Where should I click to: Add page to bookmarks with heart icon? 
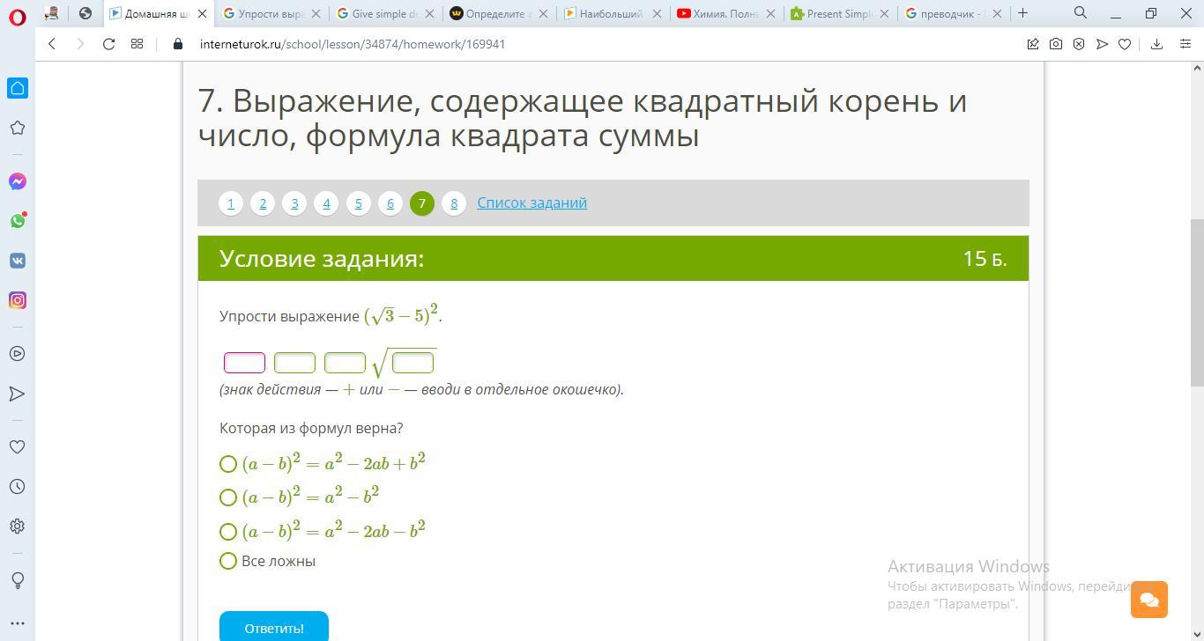[1125, 44]
